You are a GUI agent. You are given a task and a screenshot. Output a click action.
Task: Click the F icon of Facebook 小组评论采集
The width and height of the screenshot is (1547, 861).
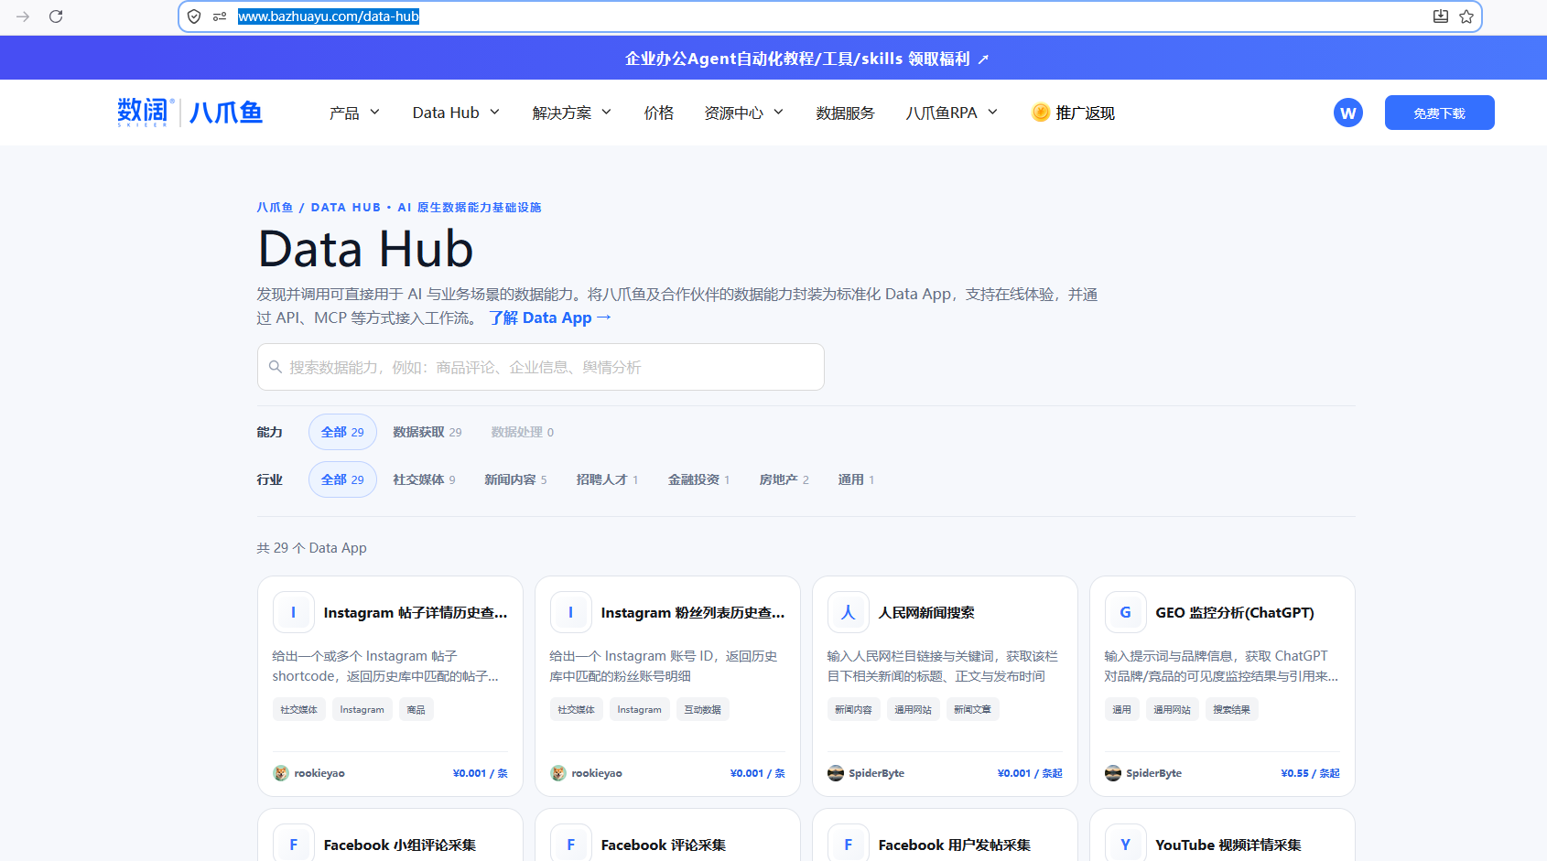coord(294,844)
